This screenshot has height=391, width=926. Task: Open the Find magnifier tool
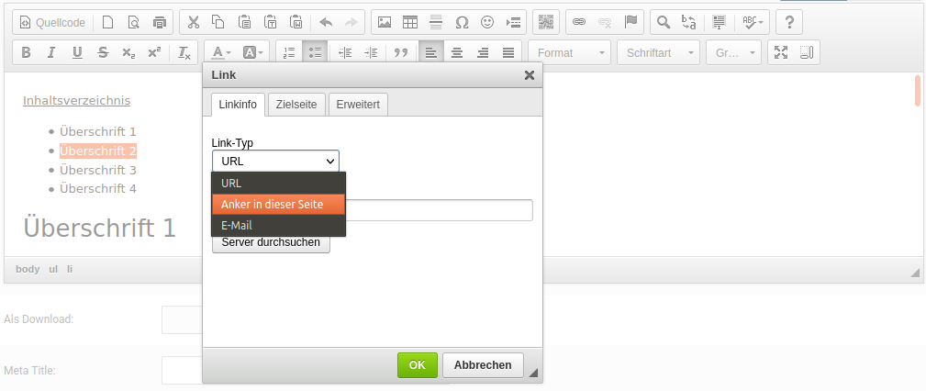point(663,22)
